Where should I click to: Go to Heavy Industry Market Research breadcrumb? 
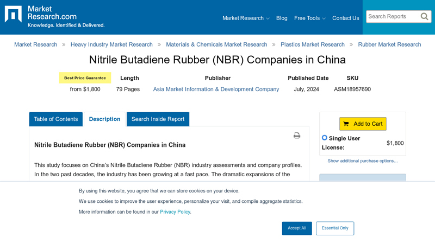coord(111,44)
